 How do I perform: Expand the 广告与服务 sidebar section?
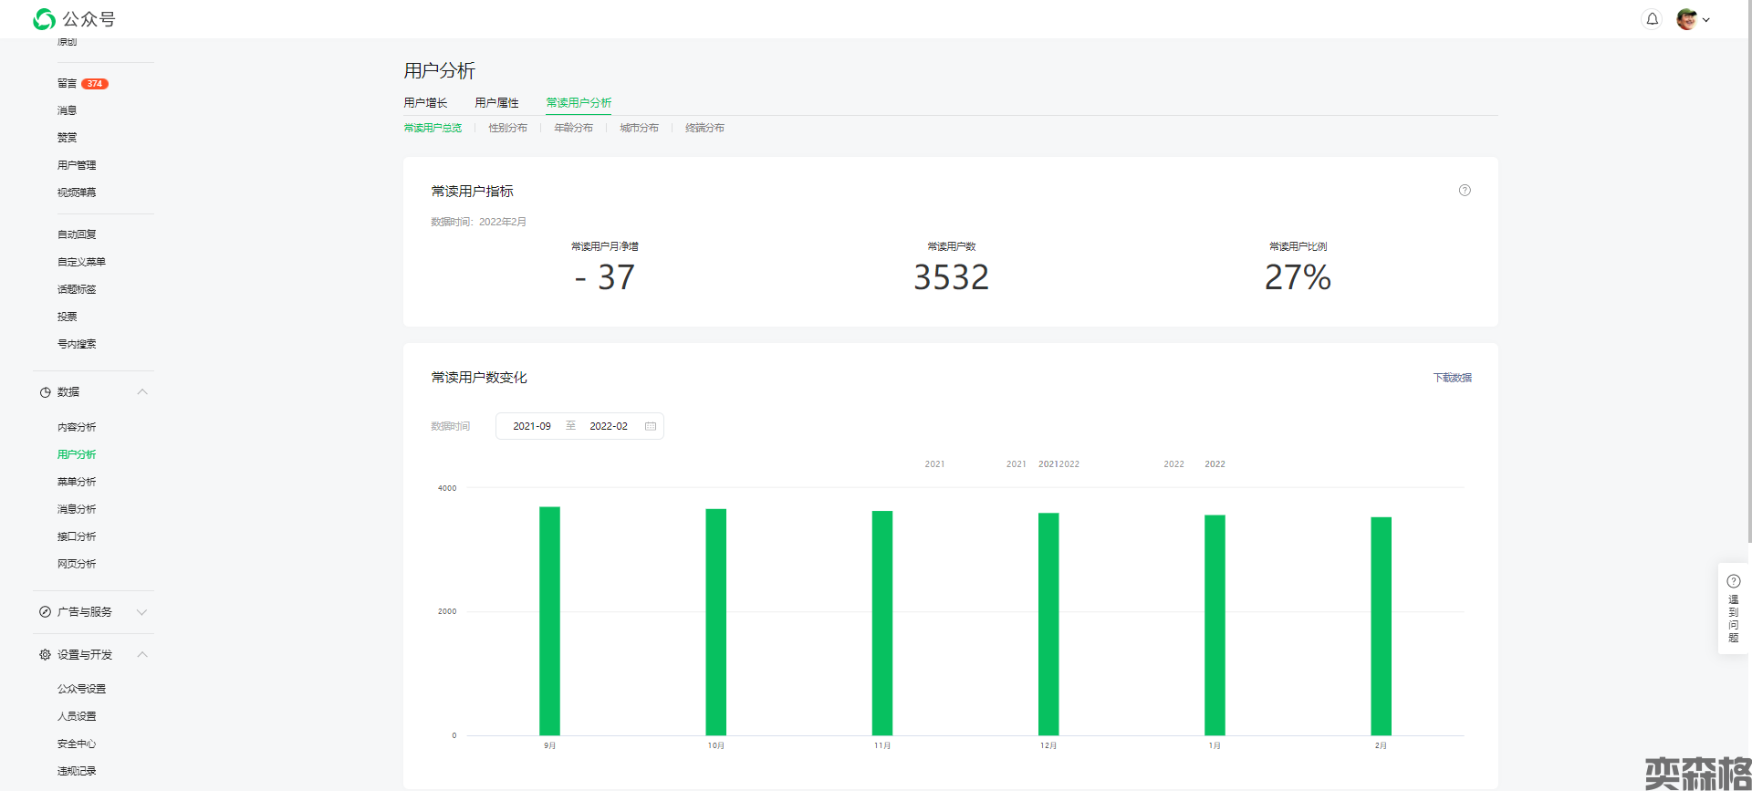142,612
